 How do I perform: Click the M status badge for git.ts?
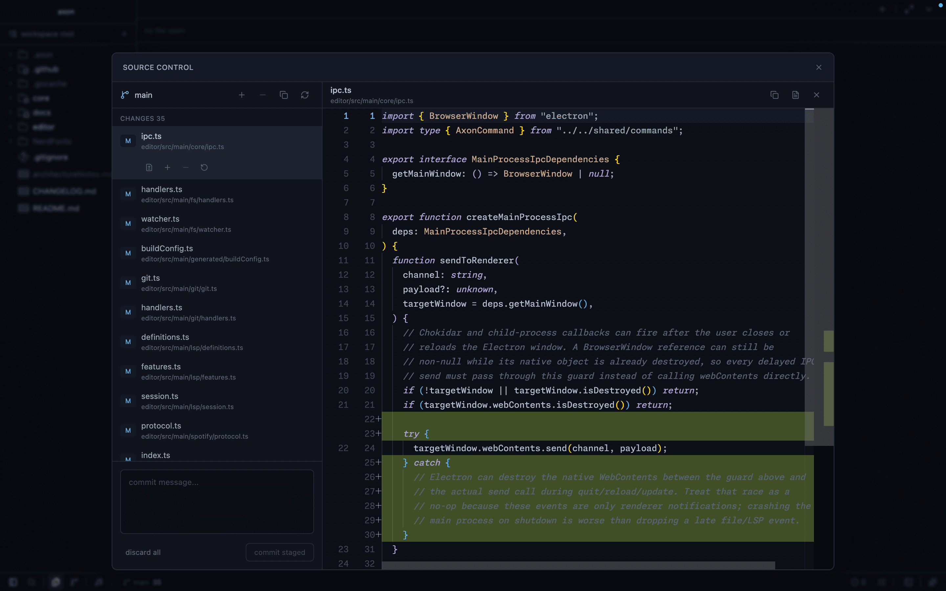point(128,283)
